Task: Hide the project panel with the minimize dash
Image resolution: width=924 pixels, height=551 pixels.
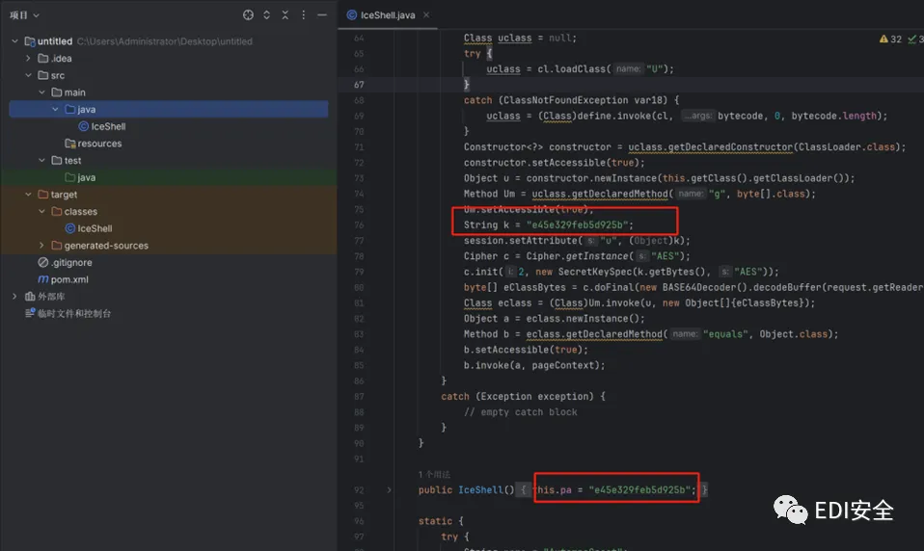Action: click(322, 15)
